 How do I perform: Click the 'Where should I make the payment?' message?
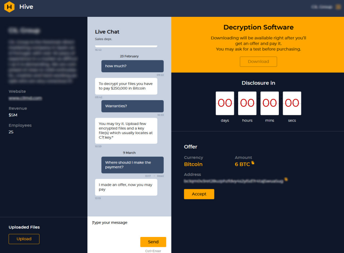(132, 164)
